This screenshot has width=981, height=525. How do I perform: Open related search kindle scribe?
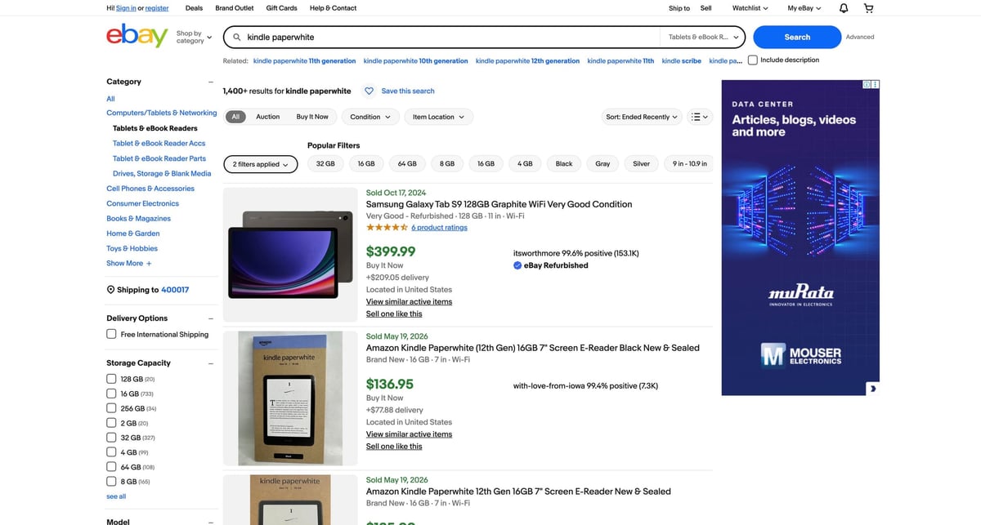(682, 60)
